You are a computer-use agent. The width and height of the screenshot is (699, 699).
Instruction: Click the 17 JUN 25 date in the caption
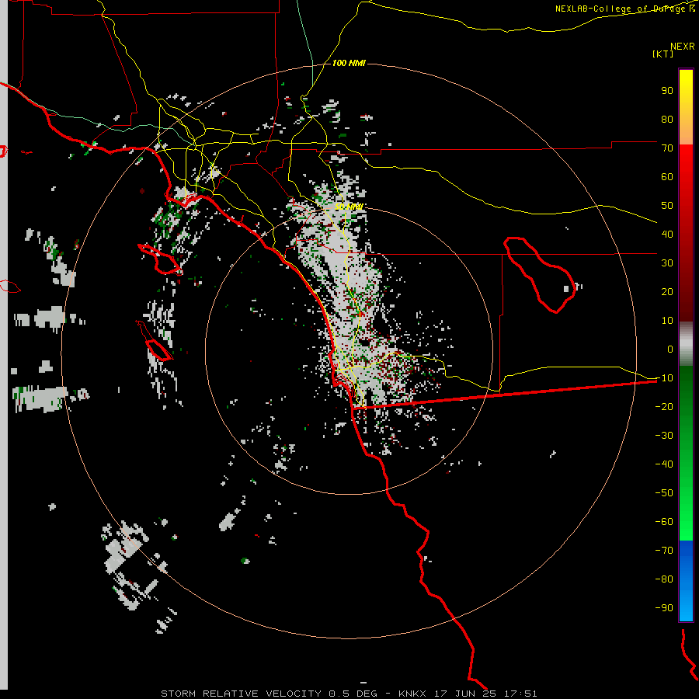[x=465, y=694]
